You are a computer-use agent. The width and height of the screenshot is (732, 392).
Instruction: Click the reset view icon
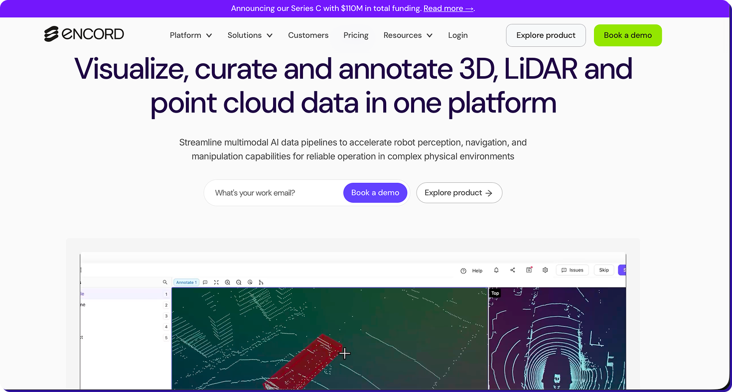coord(250,282)
